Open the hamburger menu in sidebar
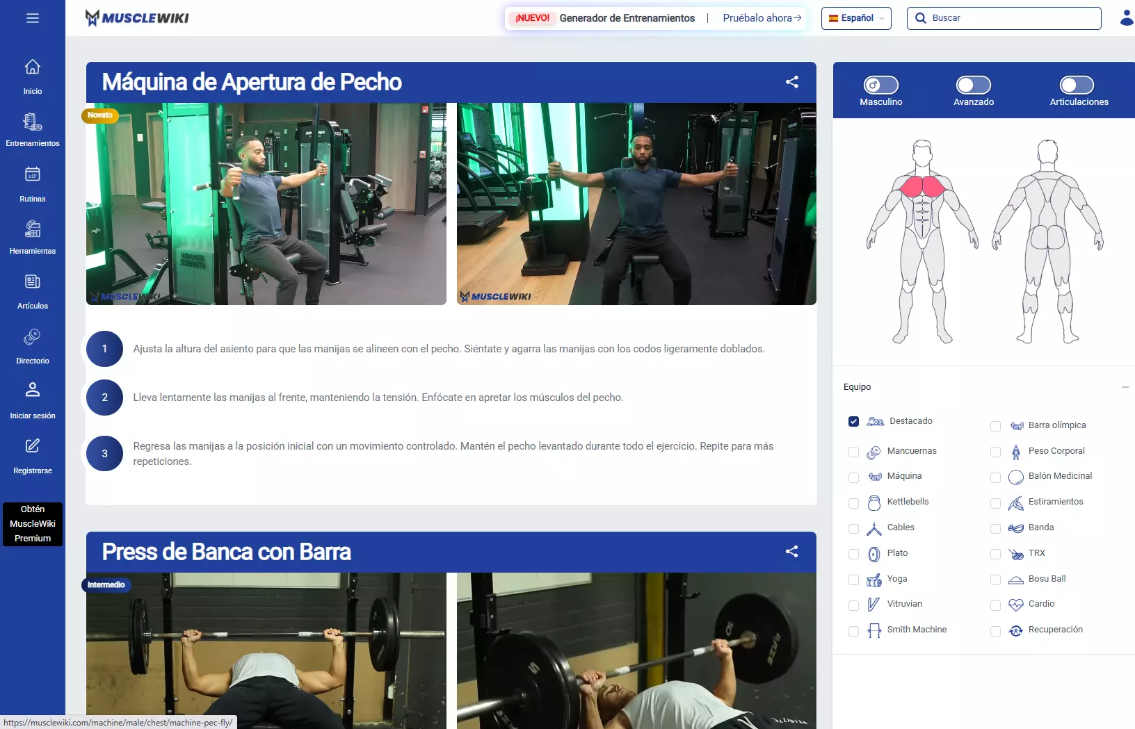This screenshot has height=729, width=1135. (x=33, y=18)
